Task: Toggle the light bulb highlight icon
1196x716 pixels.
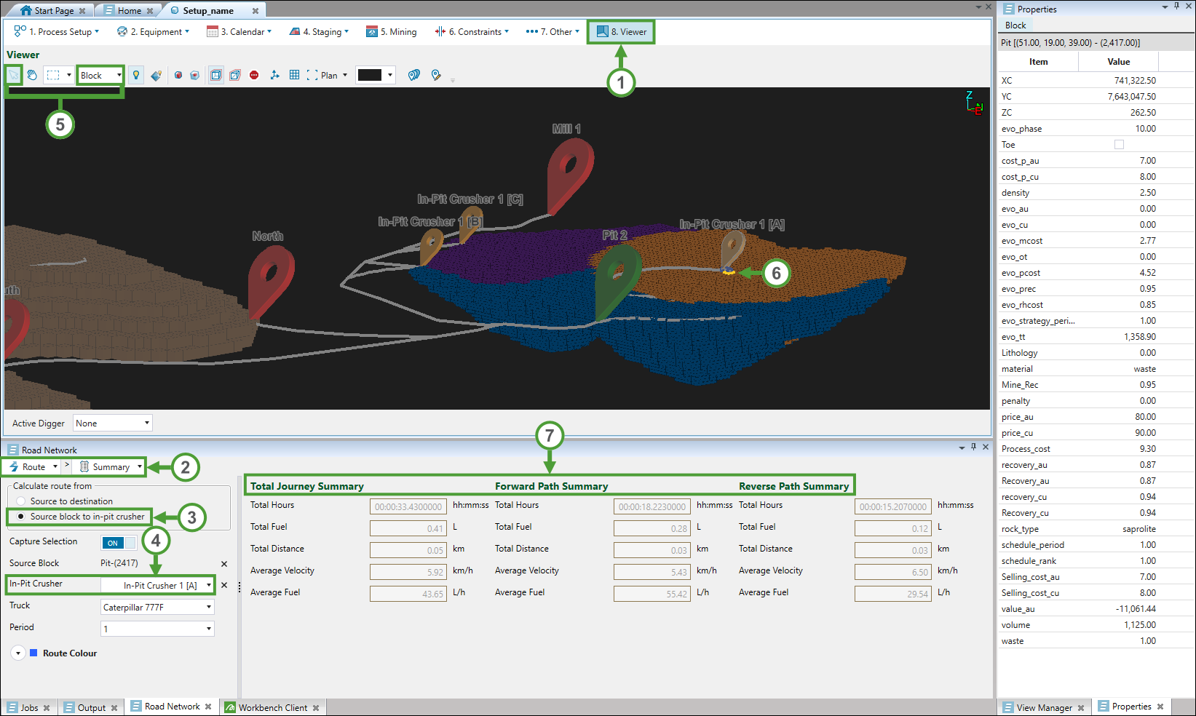Action: coord(136,75)
